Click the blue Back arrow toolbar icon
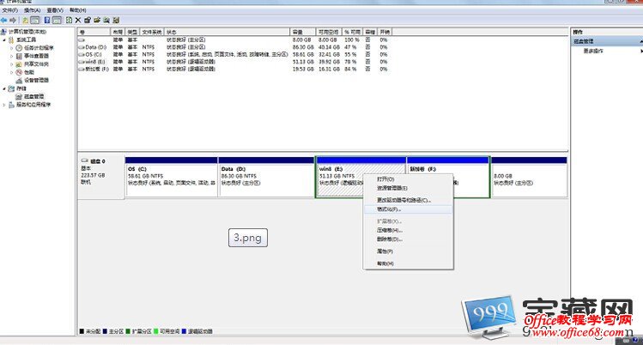The image size is (643, 345). (x=4, y=20)
